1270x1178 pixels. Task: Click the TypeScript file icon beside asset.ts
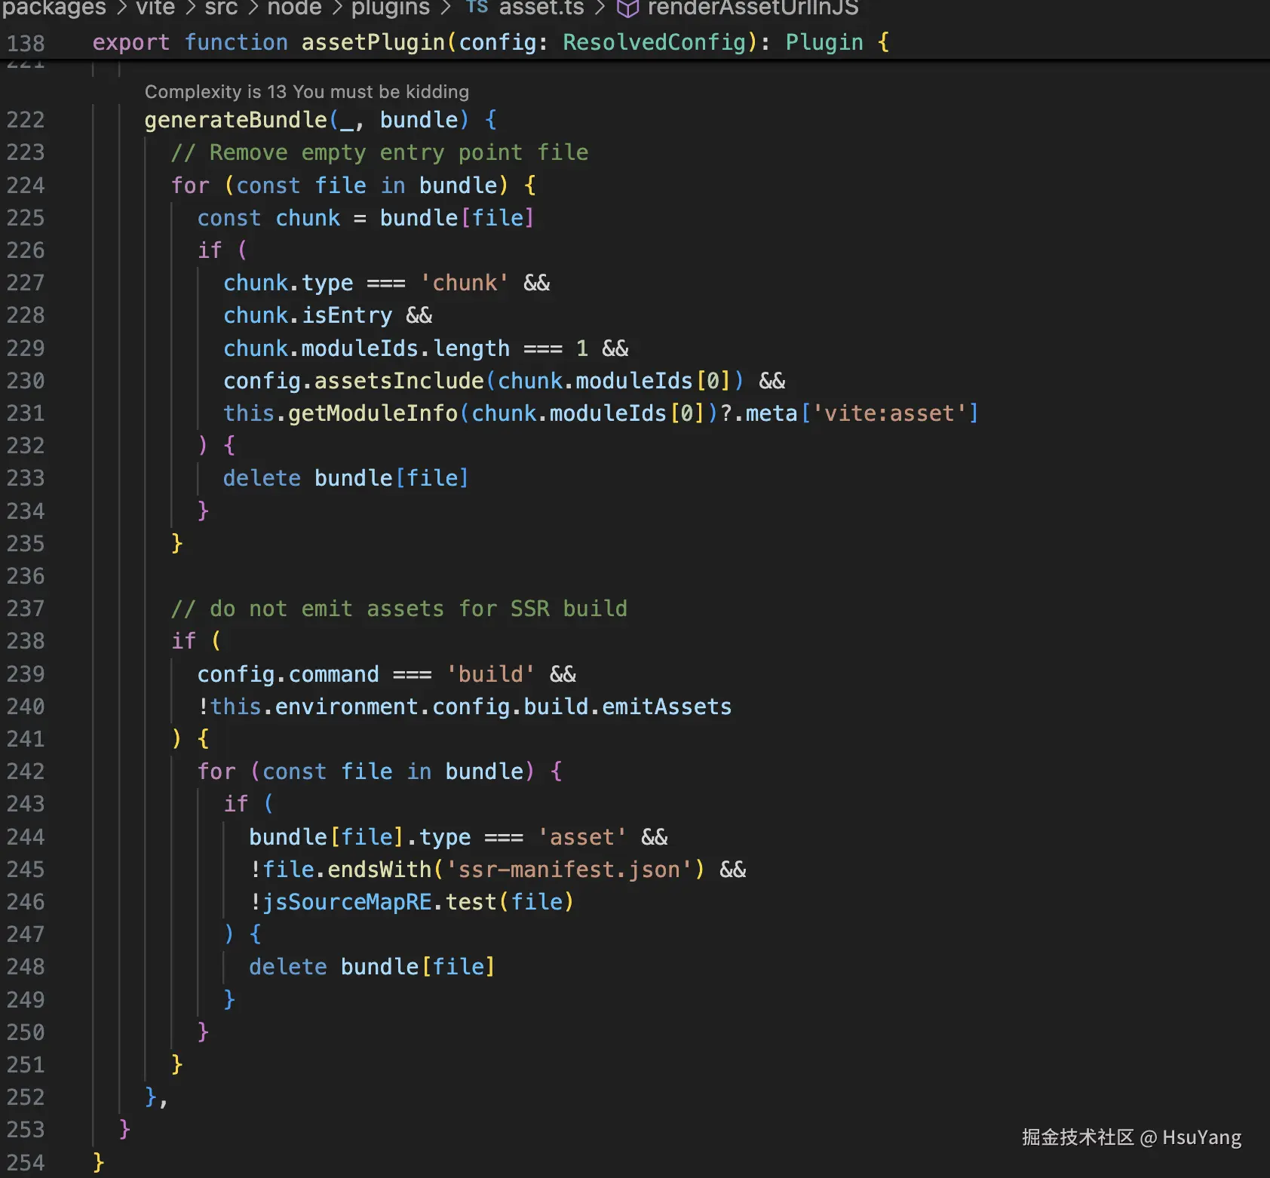pyautogui.click(x=477, y=8)
